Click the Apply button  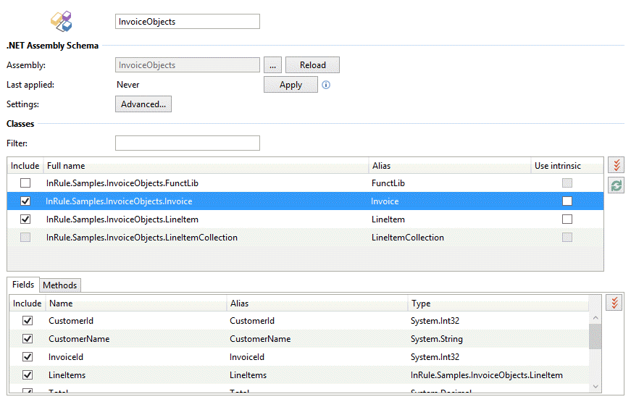291,85
